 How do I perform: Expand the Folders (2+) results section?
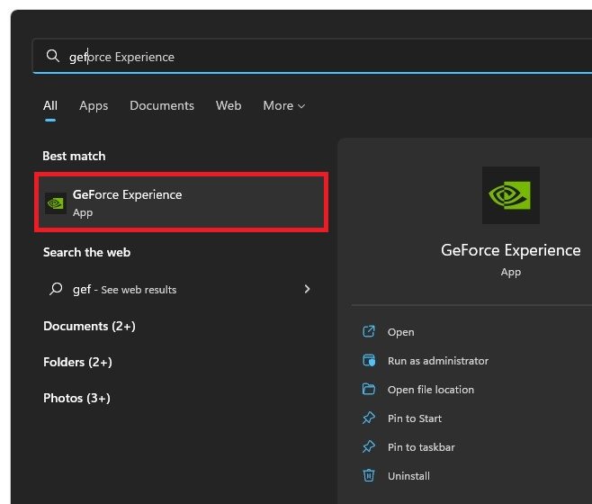[77, 362]
